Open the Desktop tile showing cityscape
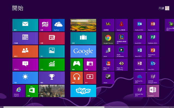 pos(52,91)
